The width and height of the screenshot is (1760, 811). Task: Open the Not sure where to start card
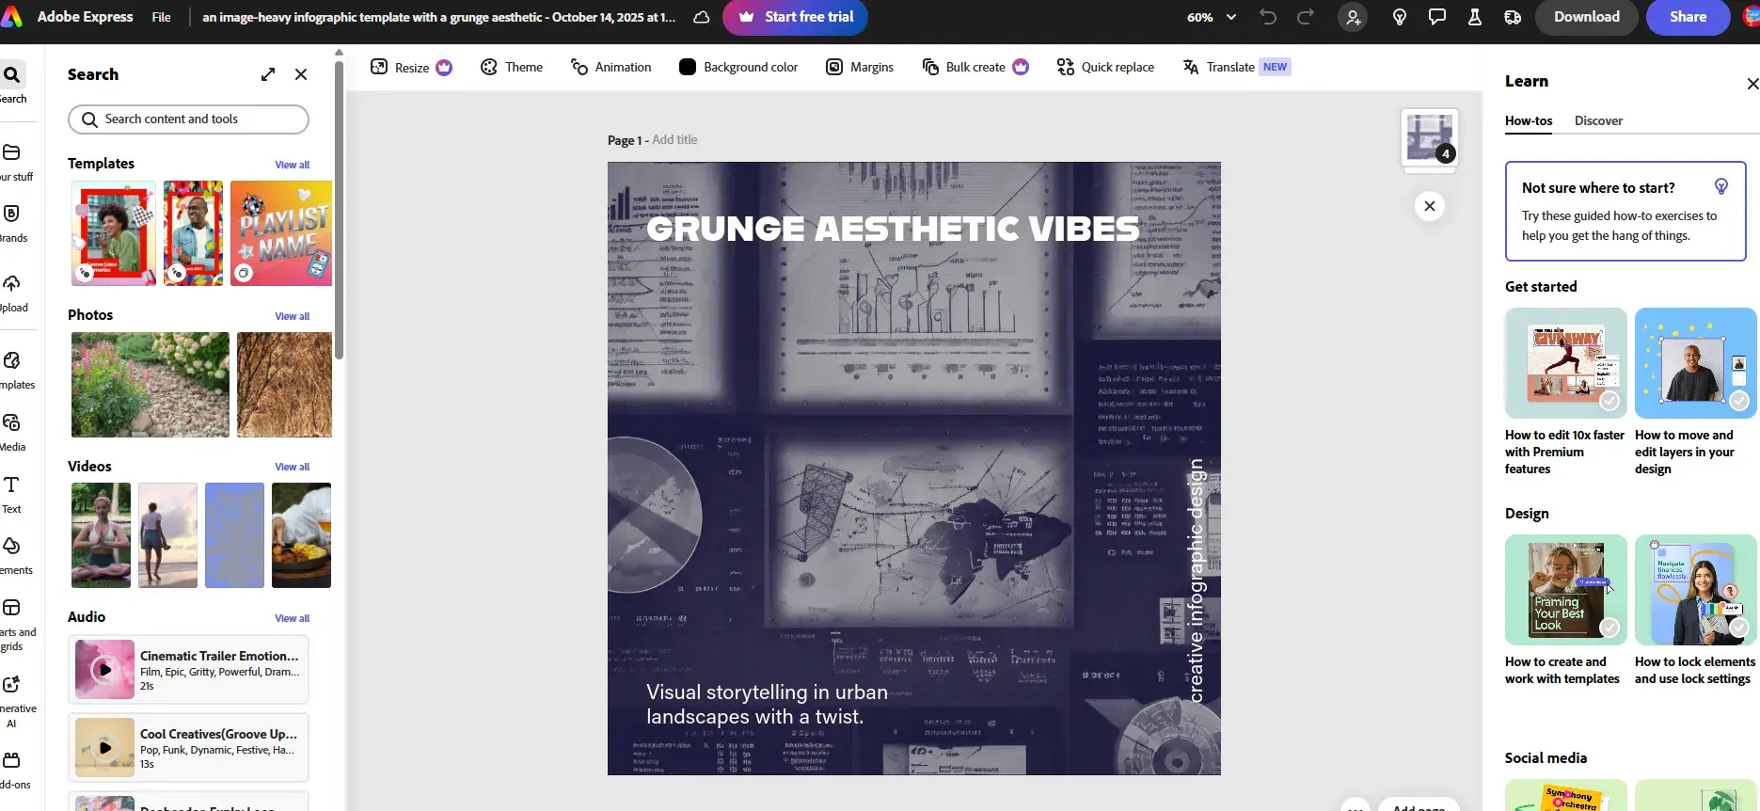[x=1625, y=212]
